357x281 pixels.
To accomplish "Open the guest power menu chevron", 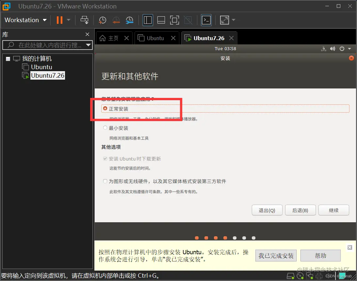I will [349, 48].
